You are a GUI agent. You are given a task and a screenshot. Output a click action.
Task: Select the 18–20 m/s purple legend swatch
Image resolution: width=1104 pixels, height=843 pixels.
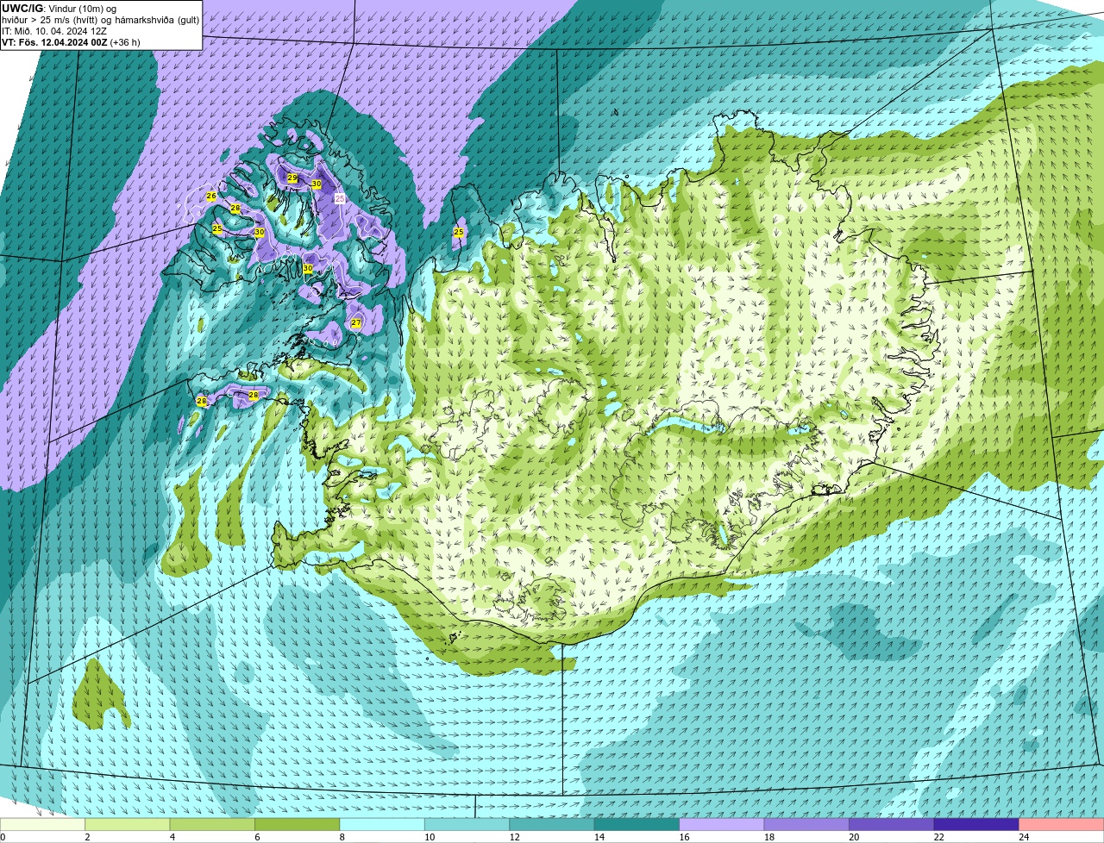coord(806,824)
